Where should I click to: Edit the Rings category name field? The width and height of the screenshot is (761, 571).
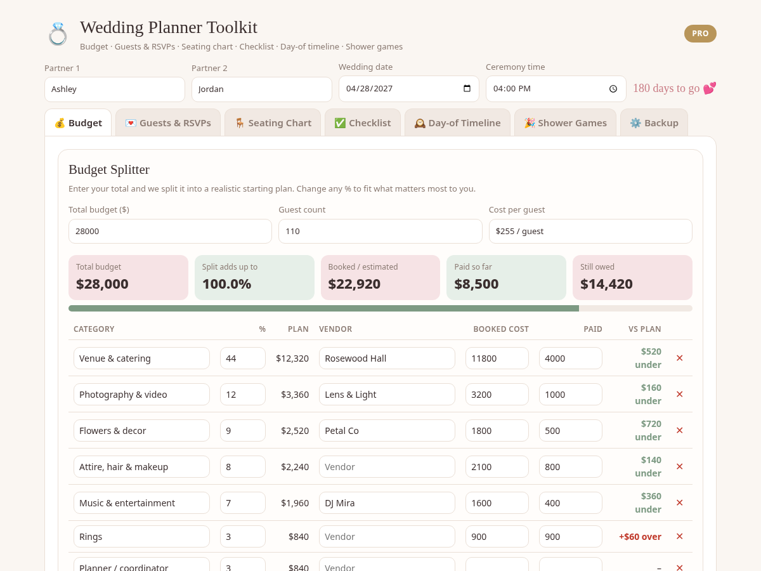click(141, 536)
